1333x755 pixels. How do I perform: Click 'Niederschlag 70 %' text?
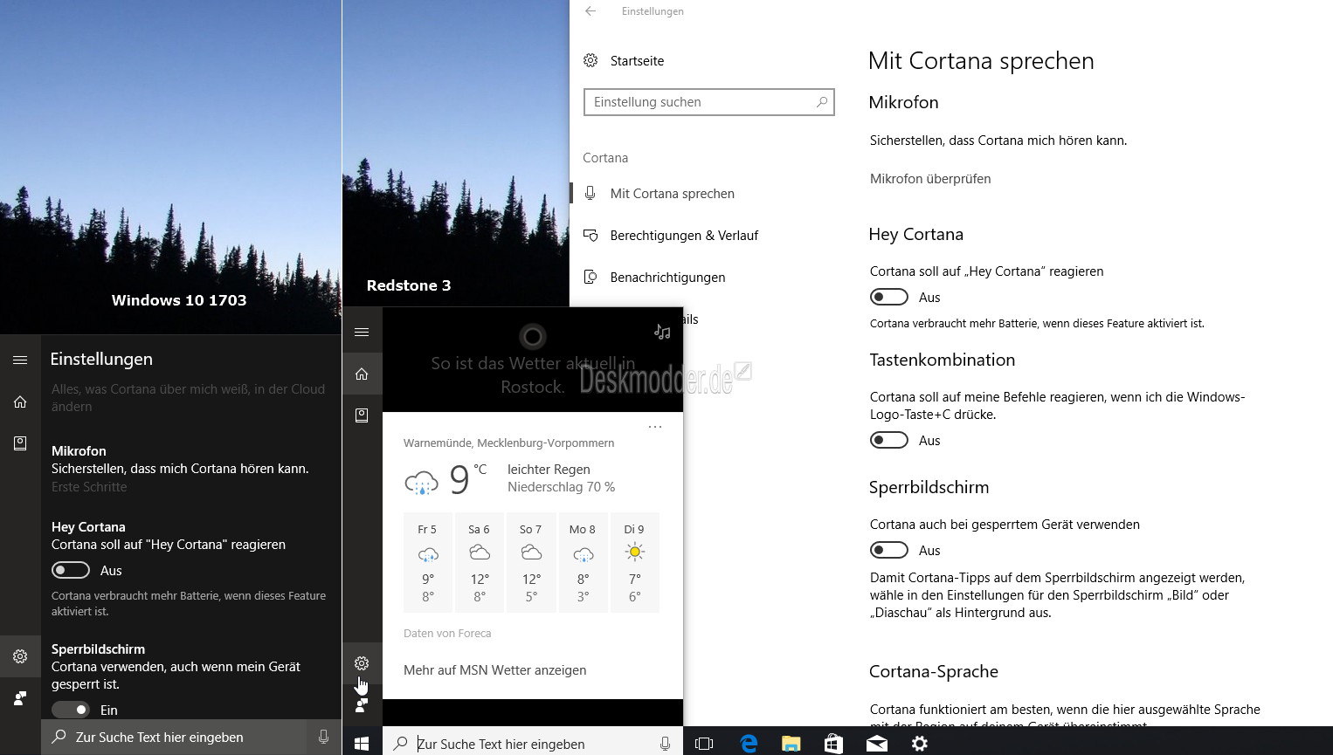tap(561, 487)
